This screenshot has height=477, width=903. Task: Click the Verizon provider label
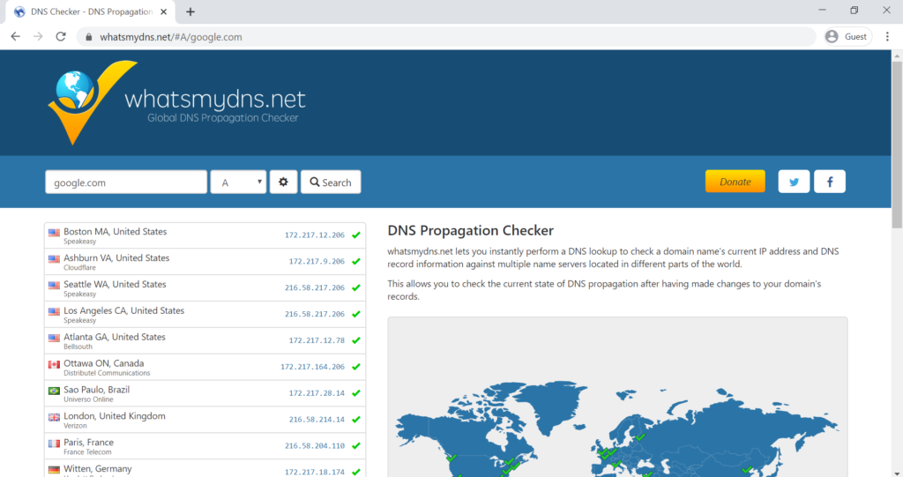pyautogui.click(x=75, y=426)
